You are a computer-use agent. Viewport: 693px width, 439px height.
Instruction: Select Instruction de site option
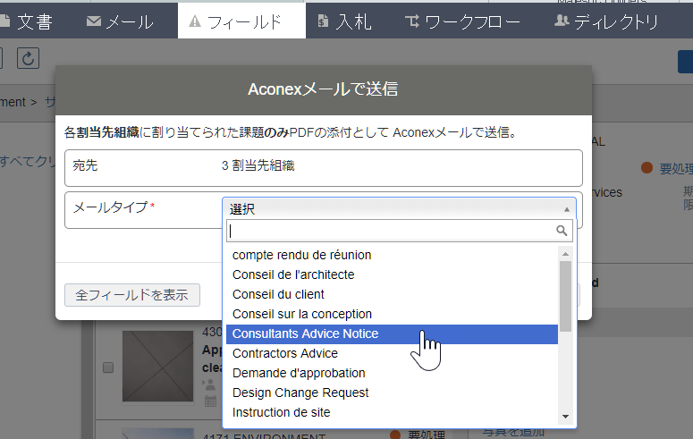point(392,412)
